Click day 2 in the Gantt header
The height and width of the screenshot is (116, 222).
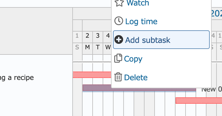[87, 36]
